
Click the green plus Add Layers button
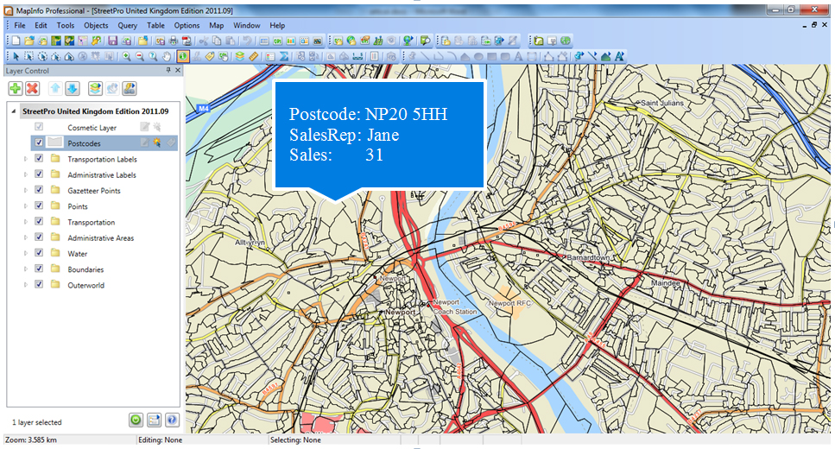tap(16, 88)
